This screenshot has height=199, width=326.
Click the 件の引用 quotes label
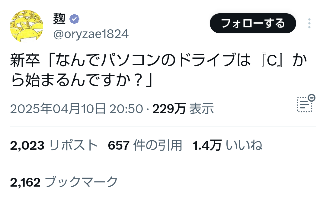[158, 145]
